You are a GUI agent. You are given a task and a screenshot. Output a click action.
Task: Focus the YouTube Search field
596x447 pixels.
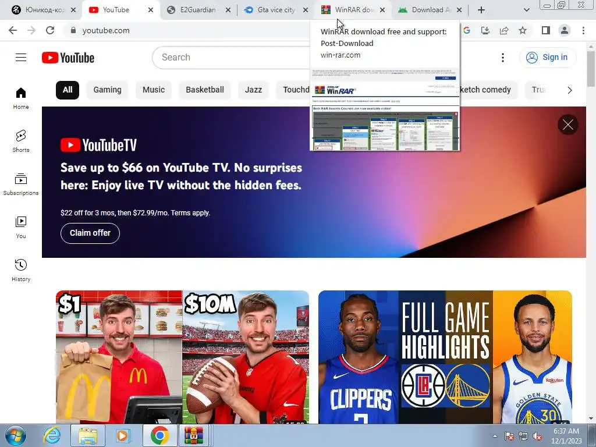232,58
